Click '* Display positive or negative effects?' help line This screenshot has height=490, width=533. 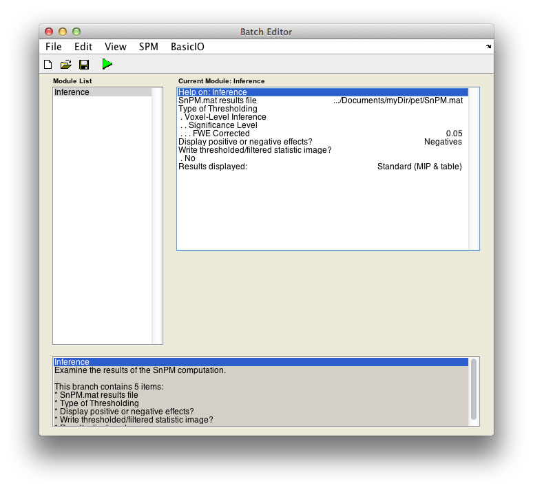(x=124, y=412)
